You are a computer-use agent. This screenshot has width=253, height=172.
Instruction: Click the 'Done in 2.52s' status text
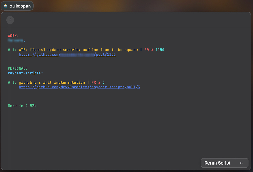[x=22, y=106]
